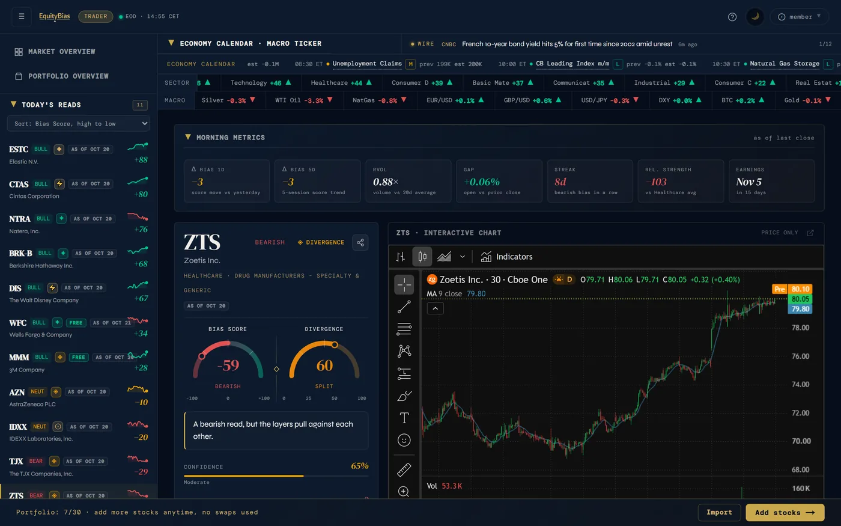Collapse the Today's Reads section
Image resolution: width=841 pixels, height=526 pixels.
click(x=14, y=105)
